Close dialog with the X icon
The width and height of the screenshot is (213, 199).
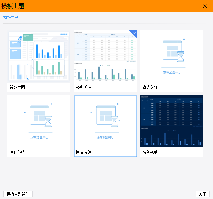(x=205, y=6)
